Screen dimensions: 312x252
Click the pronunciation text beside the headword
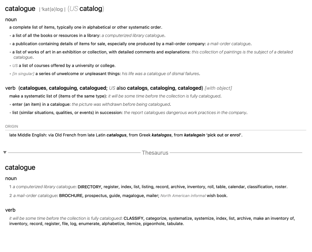(x=51, y=9)
